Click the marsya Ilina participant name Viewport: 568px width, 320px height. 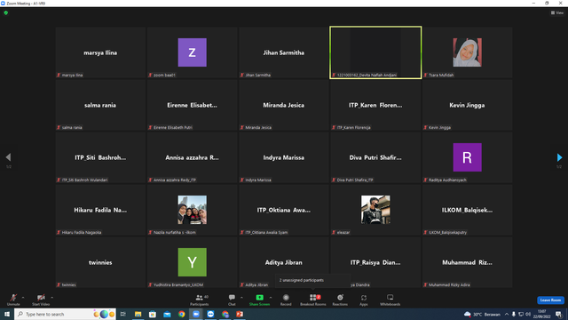point(100,52)
